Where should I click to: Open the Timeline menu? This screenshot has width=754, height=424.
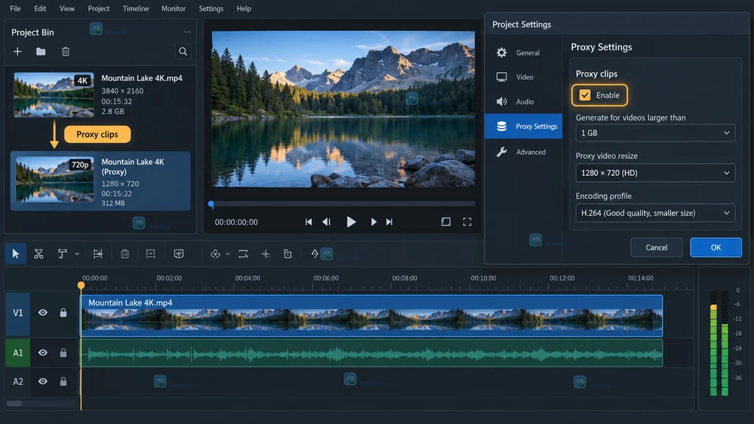click(135, 8)
